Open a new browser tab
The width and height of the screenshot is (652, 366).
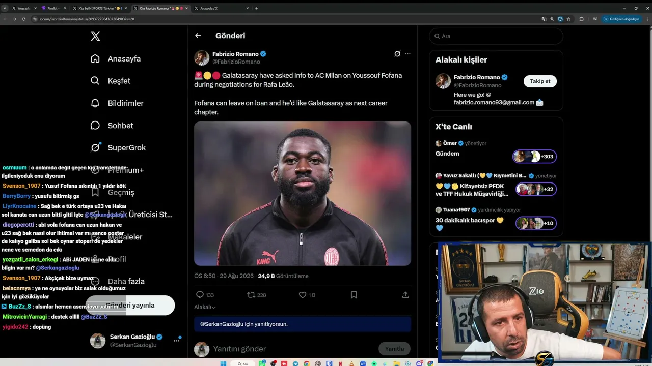257,8
